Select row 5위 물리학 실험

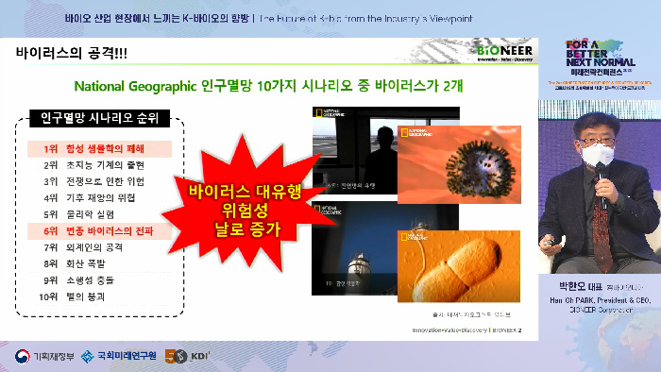coord(99,214)
